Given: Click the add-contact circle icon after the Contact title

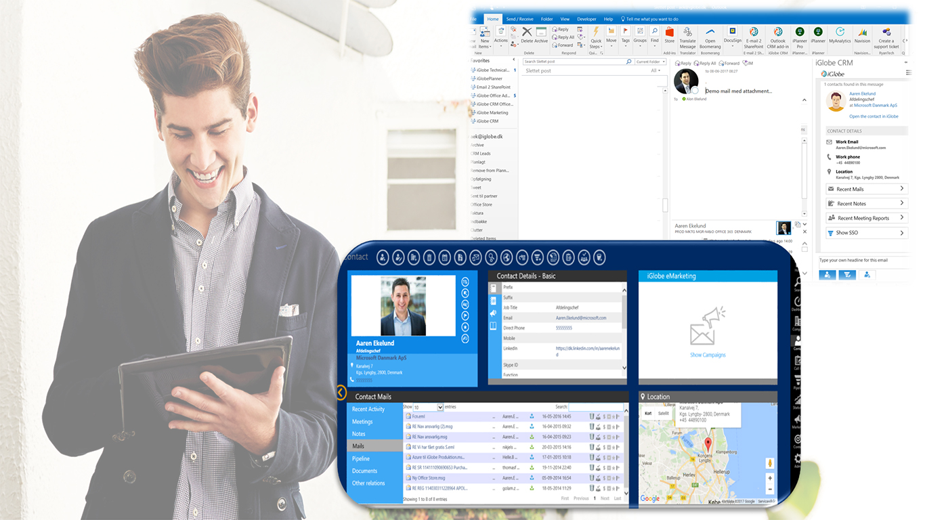Looking at the screenshot, I should pyautogui.click(x=383, y=257).
